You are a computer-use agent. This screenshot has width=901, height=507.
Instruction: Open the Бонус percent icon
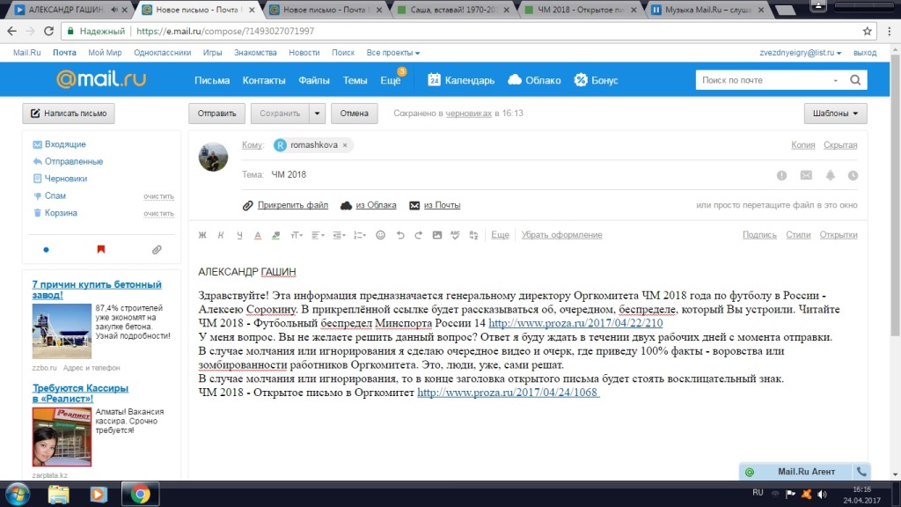pos(581,80)
